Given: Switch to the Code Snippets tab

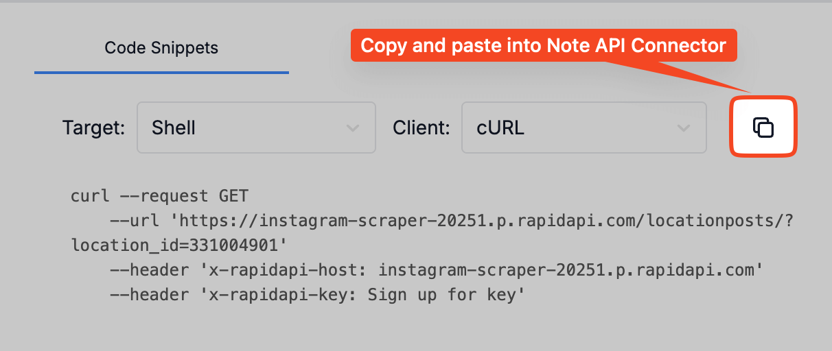Looking at the screenshot, I should [161, 48].
